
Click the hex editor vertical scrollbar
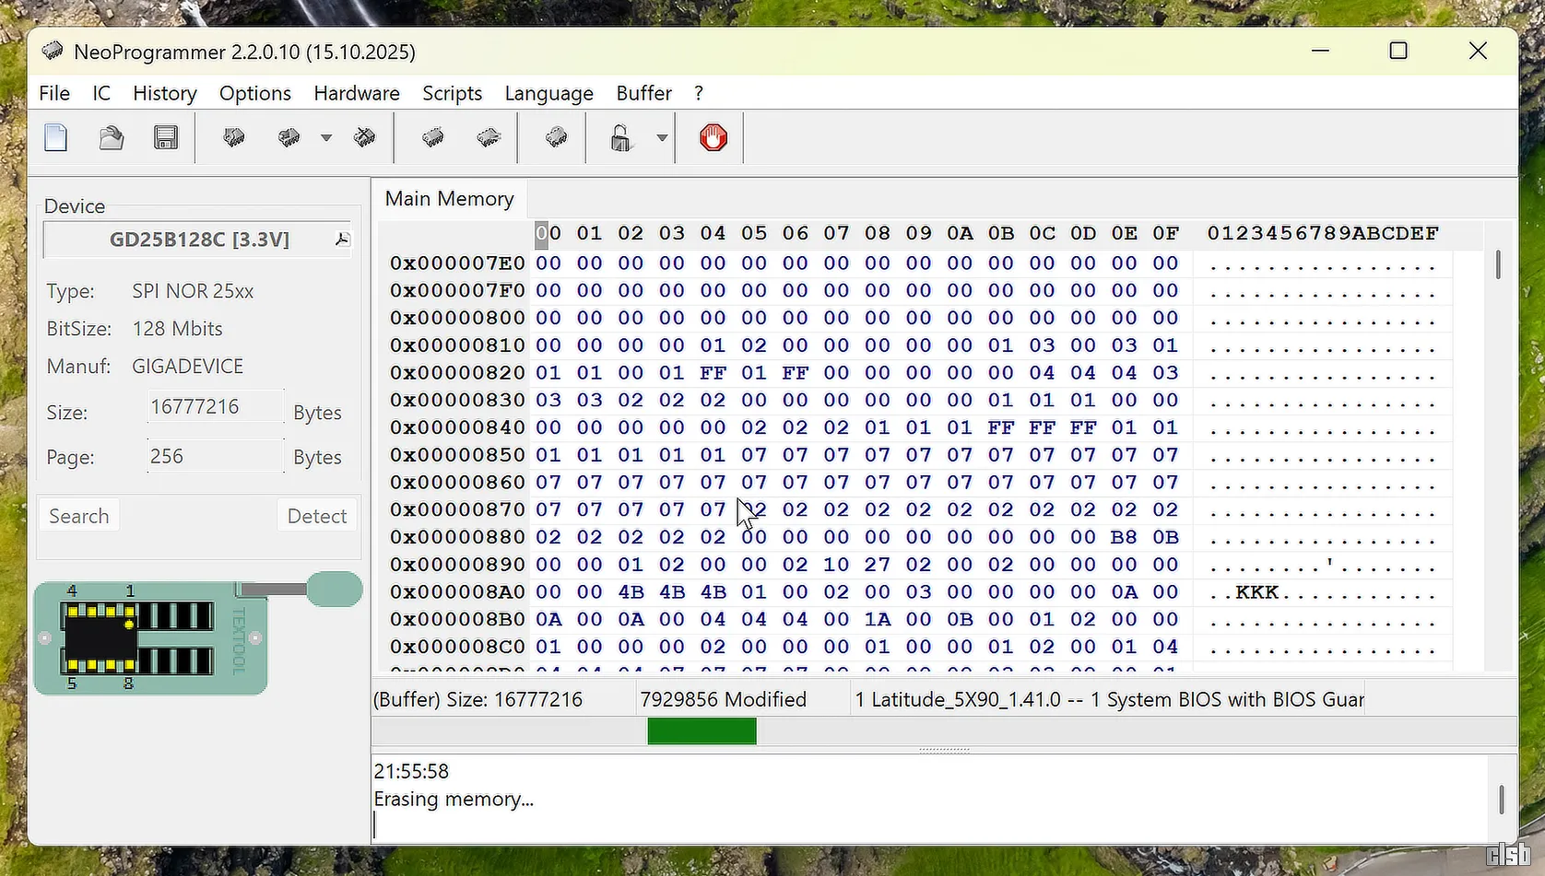click(x=1498, y=265)
